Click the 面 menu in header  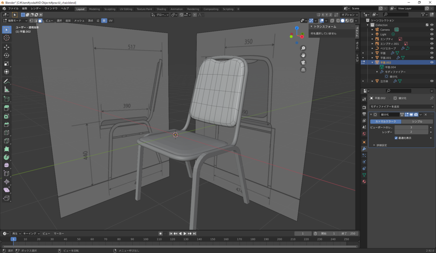pos(104,21)
